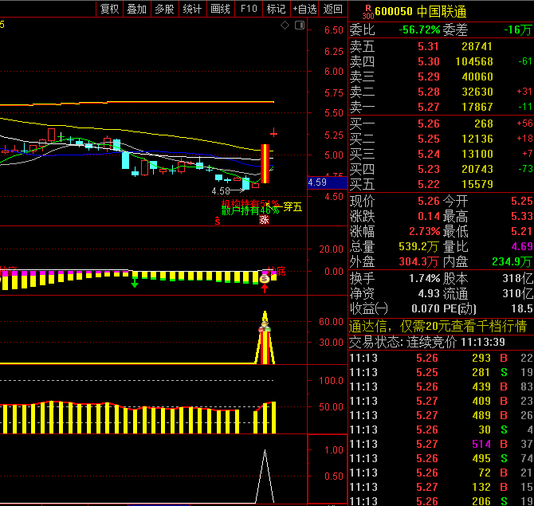Click the 委差 -16万 value
The width and height of the screenshot is (534, 506).
(517, 30)
